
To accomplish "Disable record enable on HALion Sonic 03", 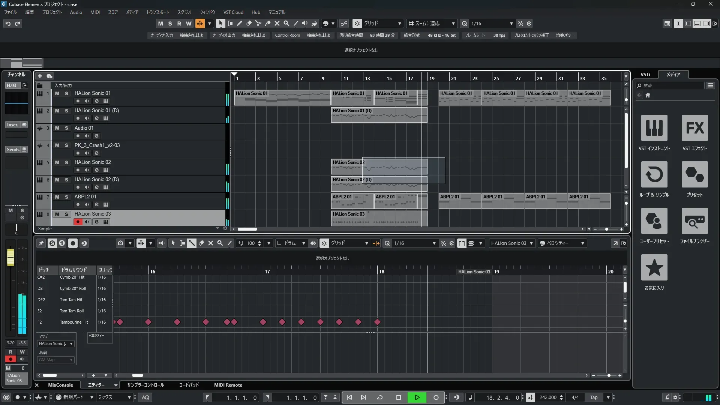I will (78, 222).
